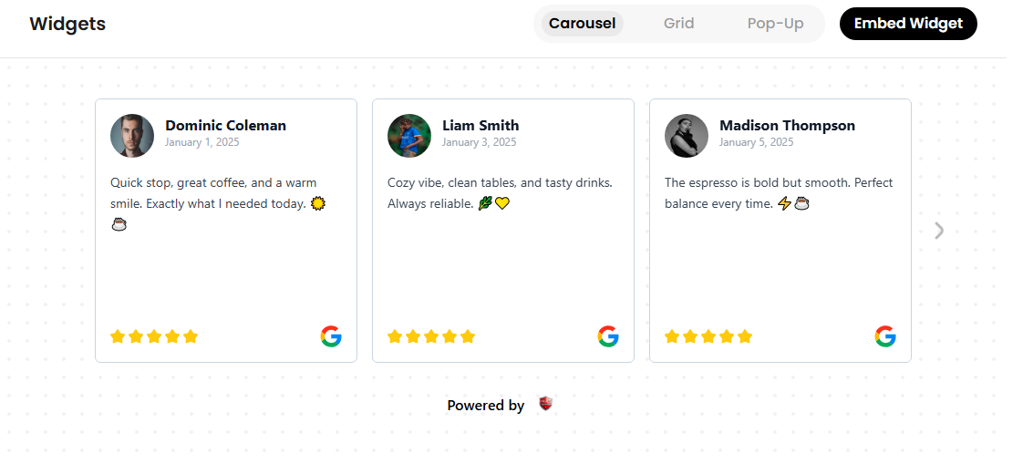Switch to the Grid layout tab
Viewport: 1023px width, 464px height.
678,24
